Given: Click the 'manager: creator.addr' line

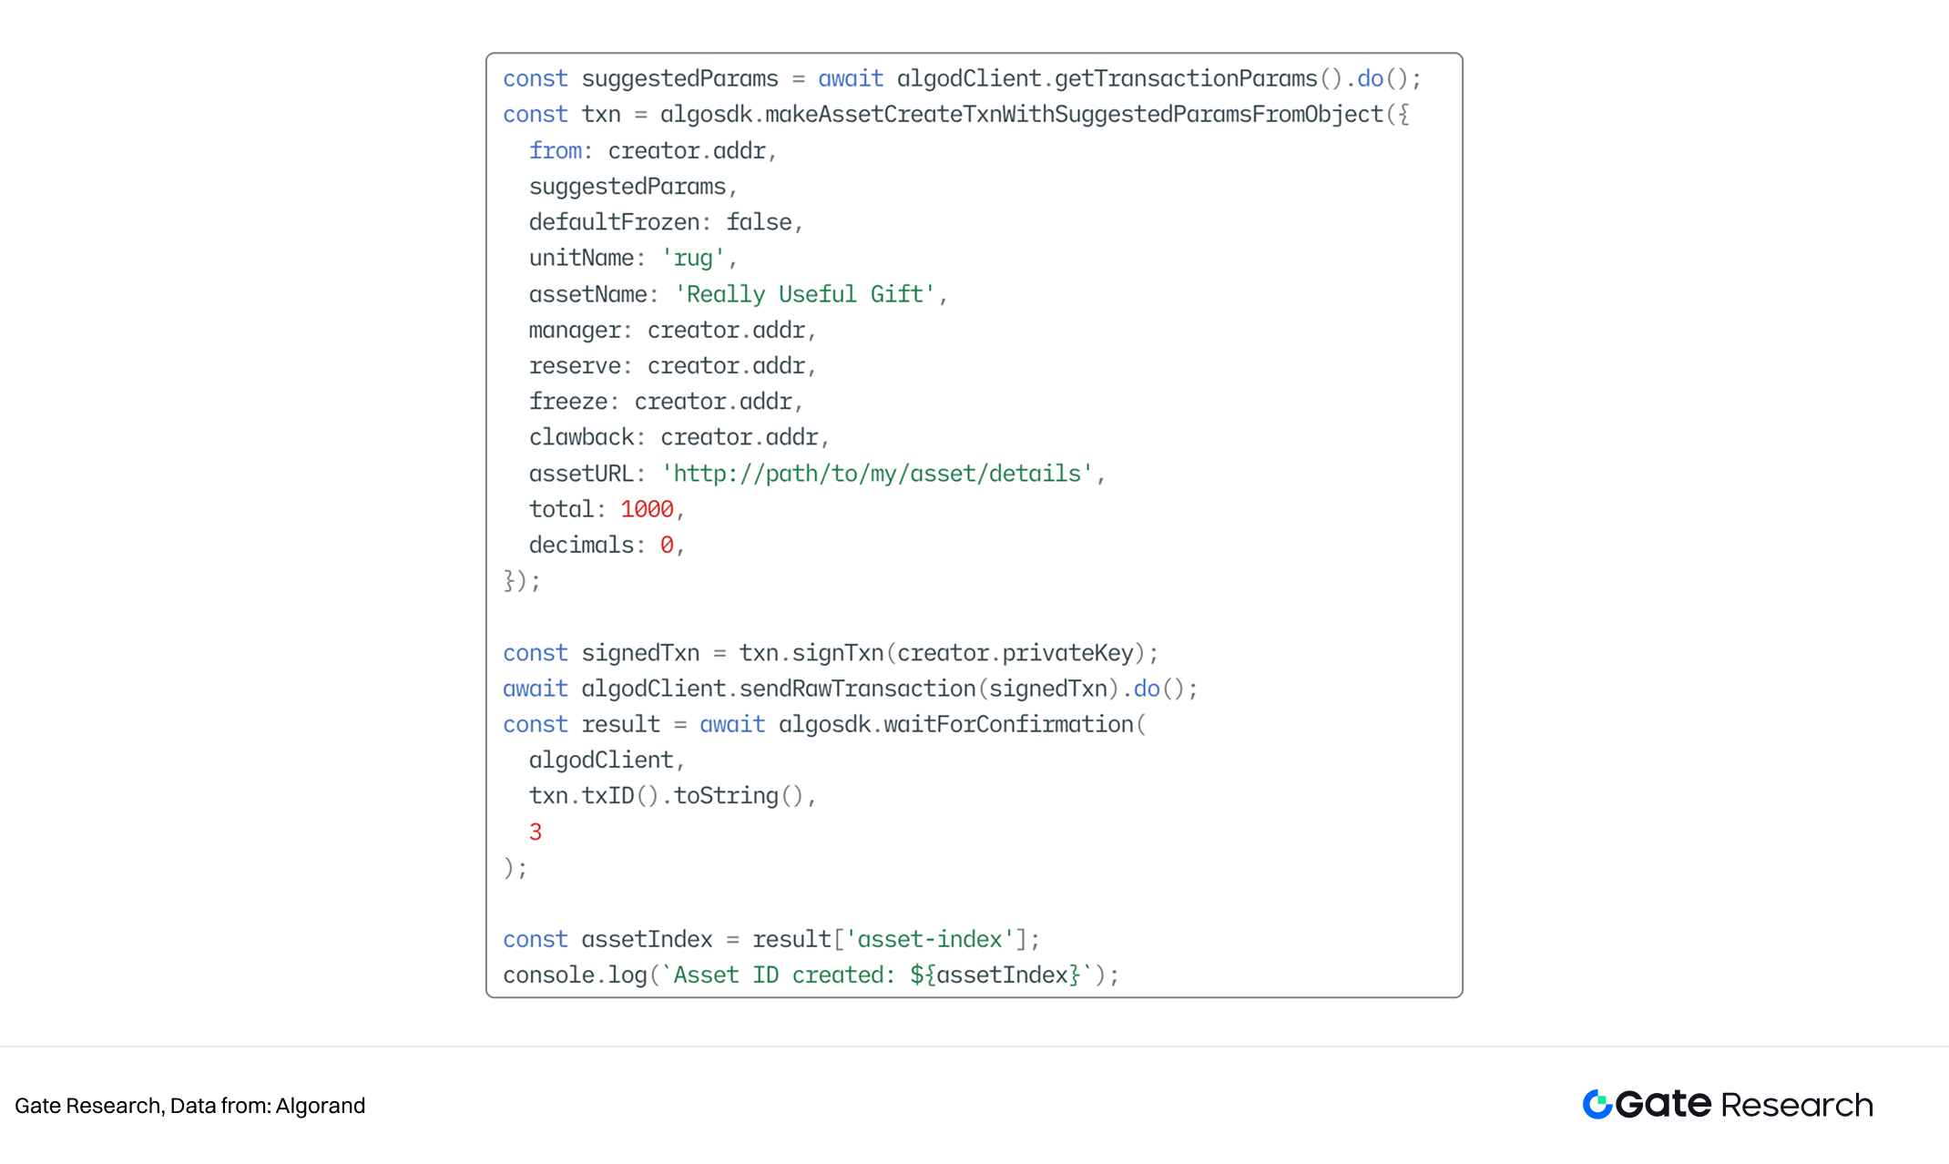Looking at the screenshot, I should (x=672, y=330).
